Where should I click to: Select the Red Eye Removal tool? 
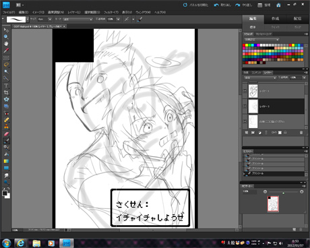coord(6,113)
